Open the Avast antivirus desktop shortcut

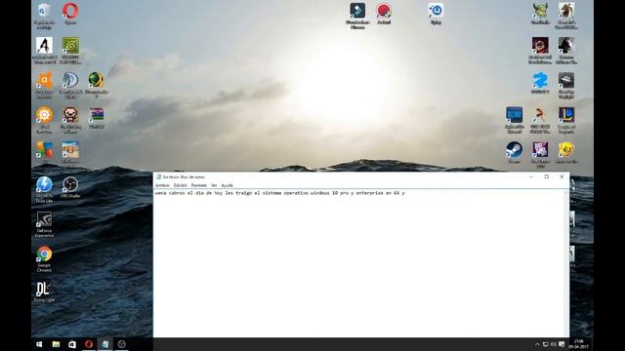point(44,85)
